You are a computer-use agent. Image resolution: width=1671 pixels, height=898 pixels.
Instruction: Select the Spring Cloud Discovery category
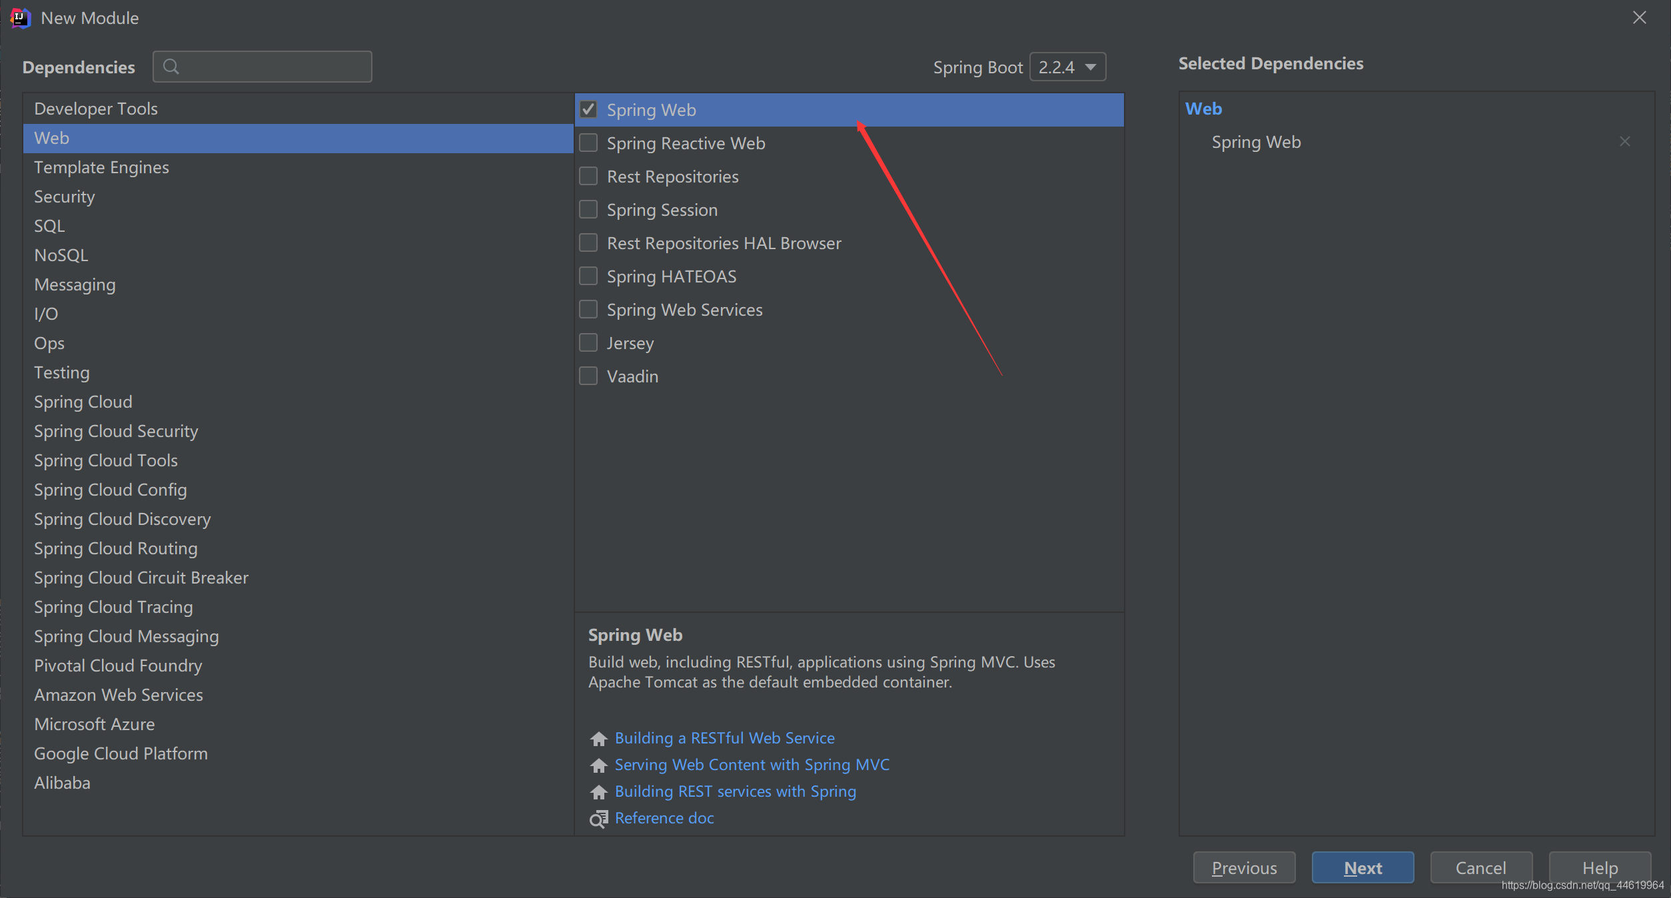click(122, 519)
